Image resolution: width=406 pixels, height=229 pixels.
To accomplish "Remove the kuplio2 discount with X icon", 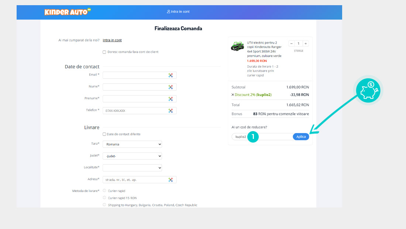I will pyautogui.click(x=233, y=95).
